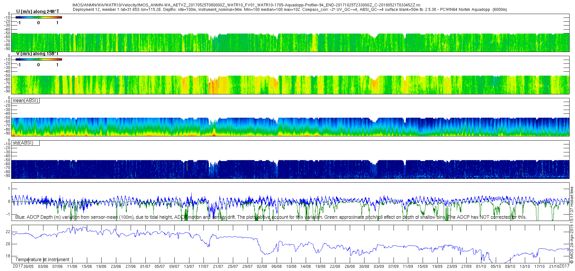Screen dimensions: 575x271
Task: Click the temperature axis value 22
Action: pos(8,232)
